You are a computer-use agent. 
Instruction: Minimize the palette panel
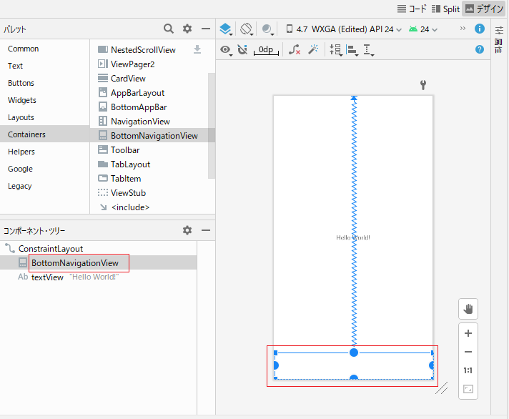click(206, 29)
